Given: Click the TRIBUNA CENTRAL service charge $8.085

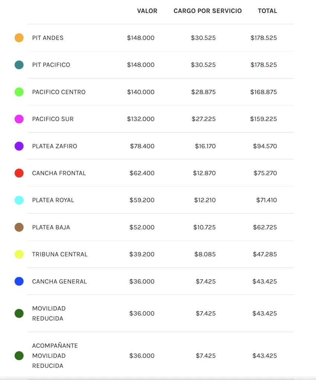Looking at the screenshot, I should (x=205, y=254).
